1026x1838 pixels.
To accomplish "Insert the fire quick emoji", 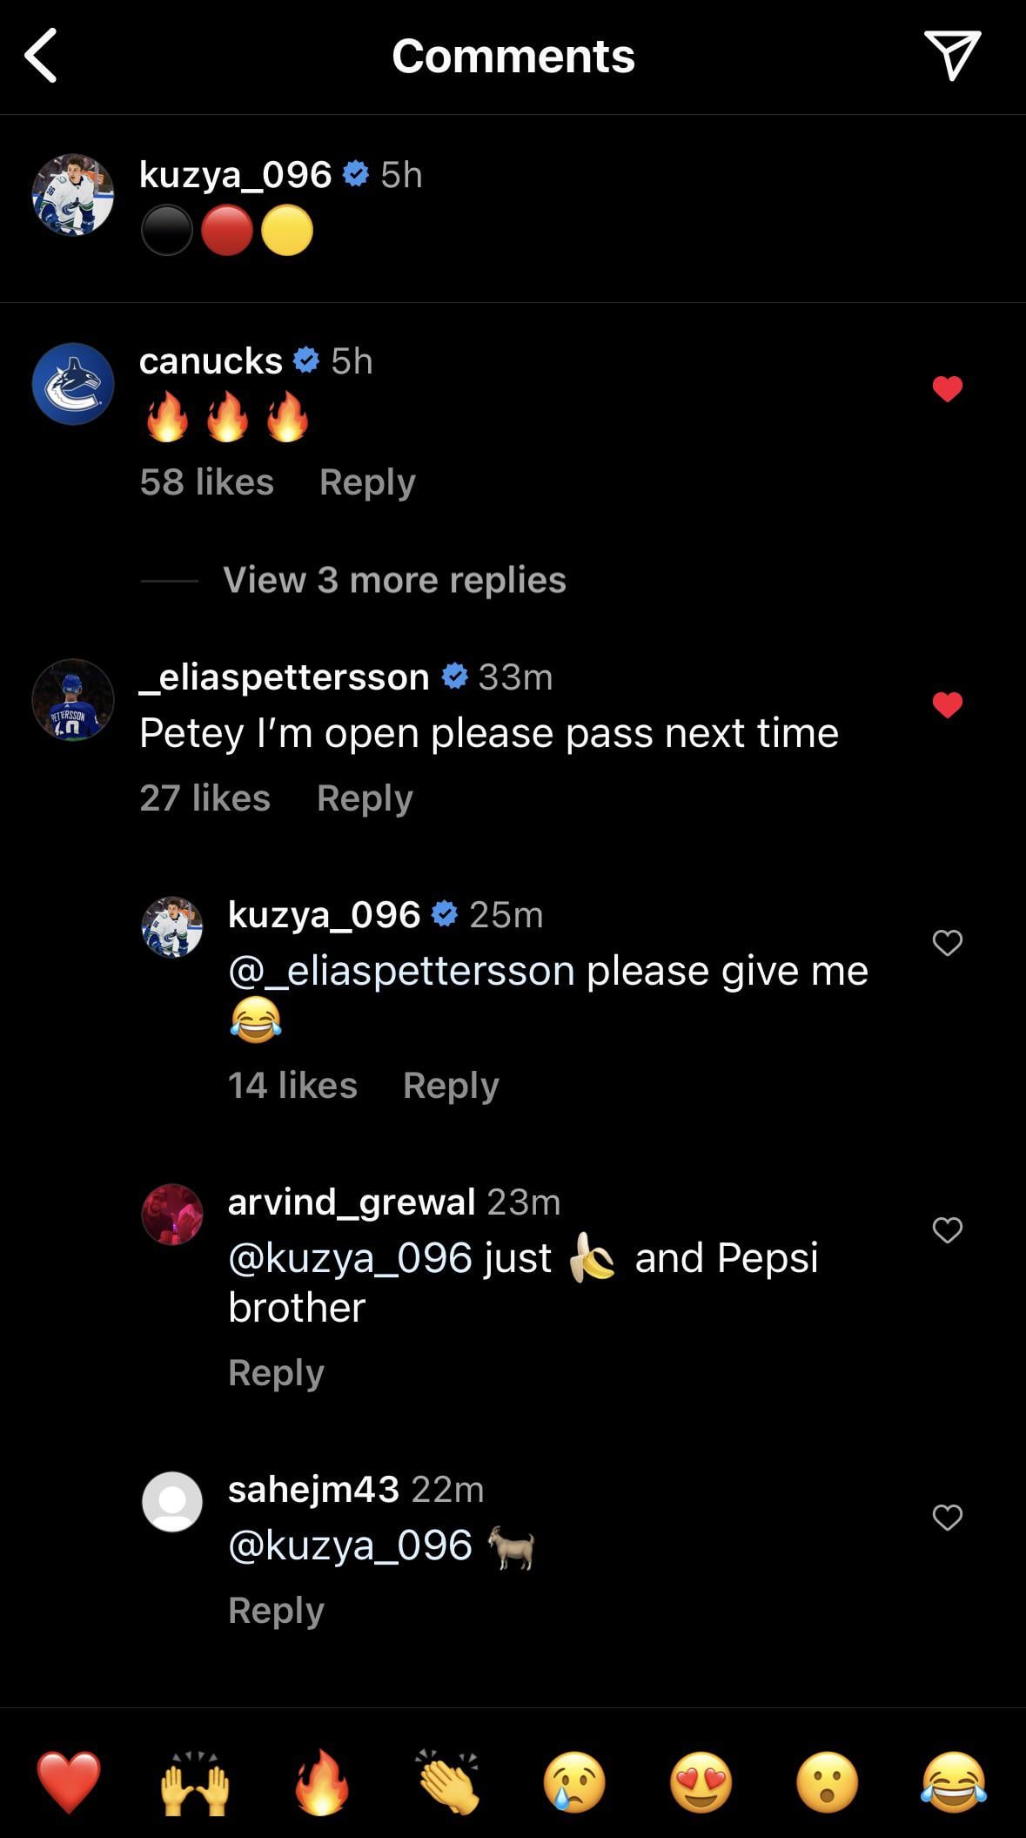I will coord(322,1781).
